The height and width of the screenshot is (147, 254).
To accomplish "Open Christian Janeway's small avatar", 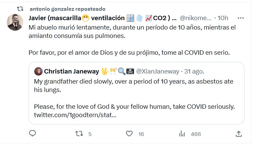I will coord(38,71).
